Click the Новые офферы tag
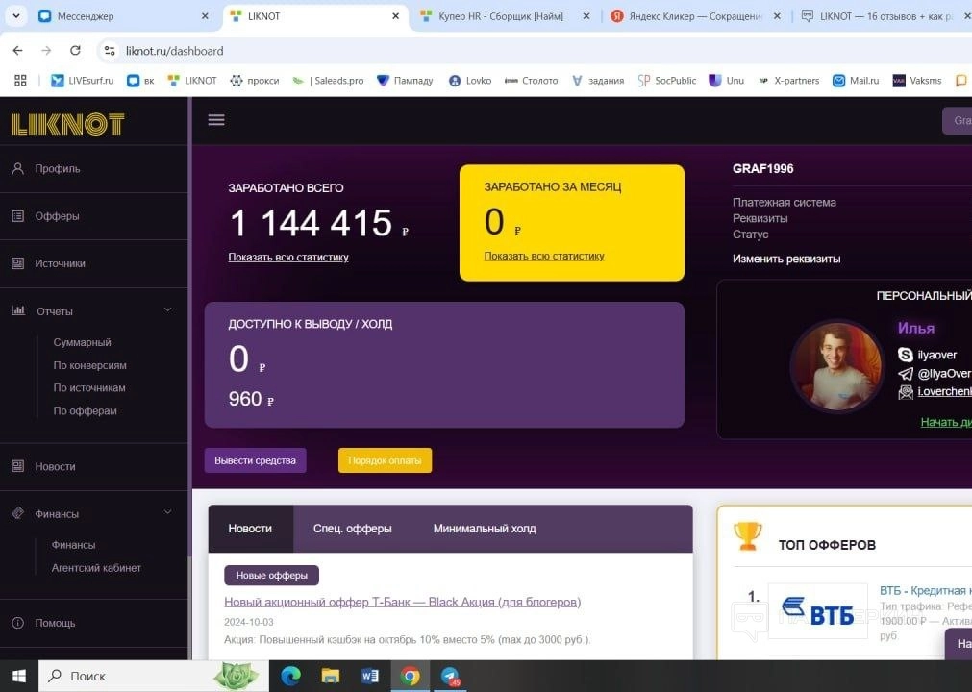972x692 pixels. coord(271,575)
